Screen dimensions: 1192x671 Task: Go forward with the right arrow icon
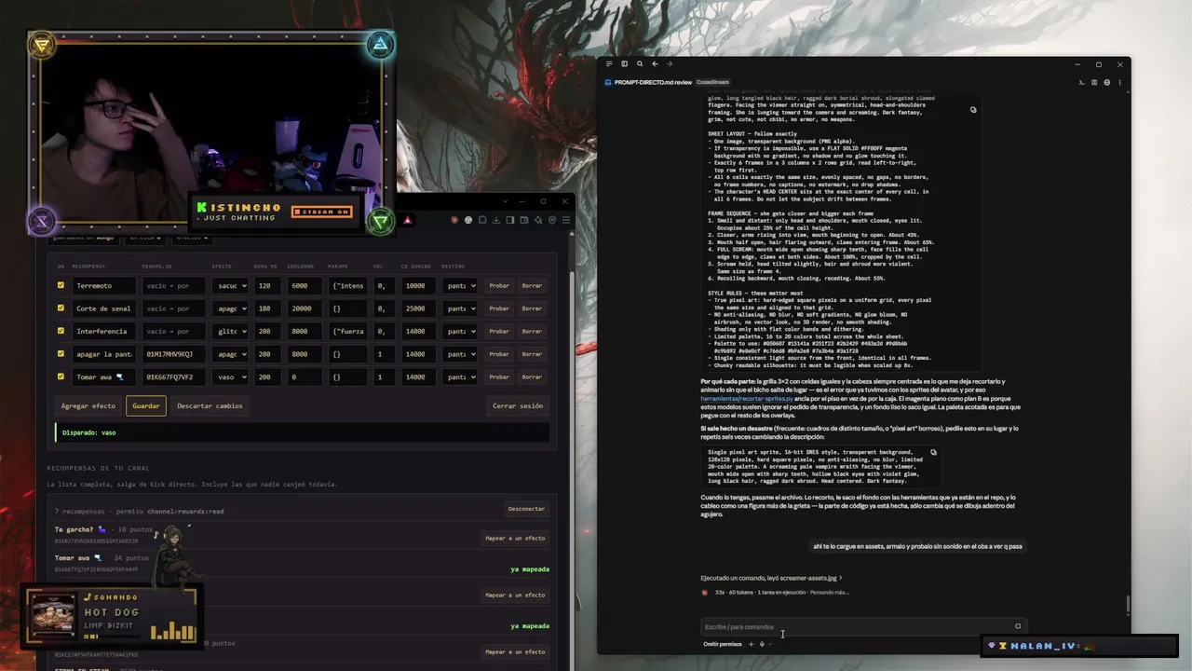click(x=670, y=64)
